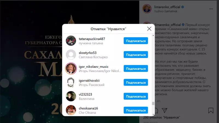Open cheoksana16 avatar

(71, 110)
